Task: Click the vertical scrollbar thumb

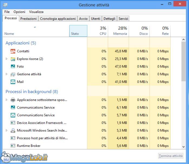Action: point(184,62)
